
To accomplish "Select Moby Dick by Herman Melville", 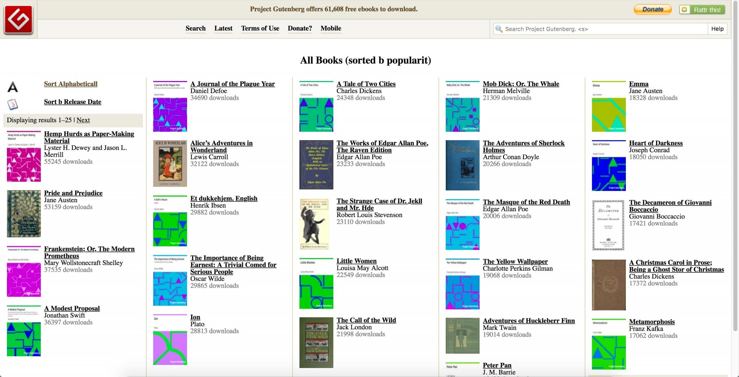I will tap(521, 84).
